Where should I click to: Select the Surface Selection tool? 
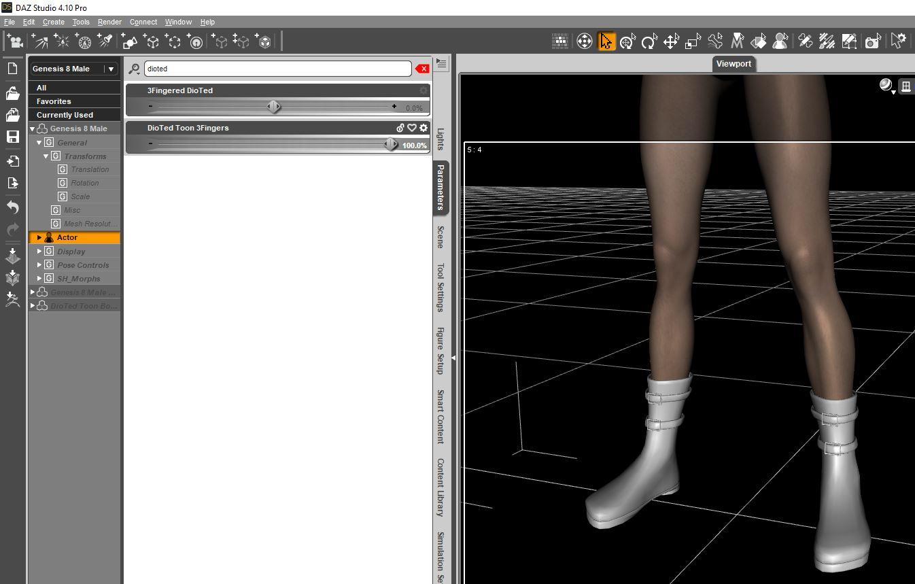pos(759,41)
